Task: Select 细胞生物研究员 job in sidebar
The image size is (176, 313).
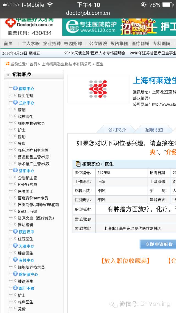Action: tap(31, 123)
